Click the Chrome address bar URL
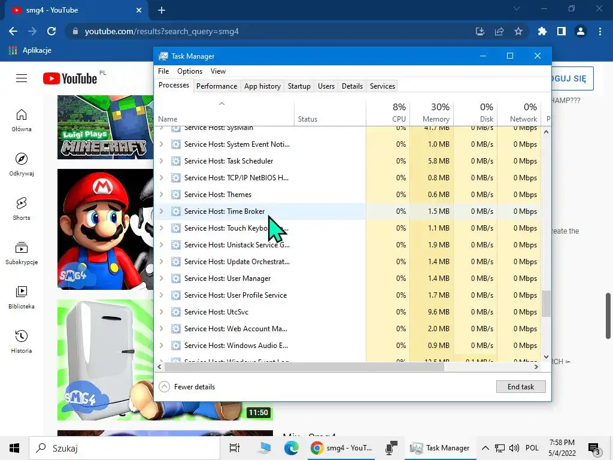 162,31
